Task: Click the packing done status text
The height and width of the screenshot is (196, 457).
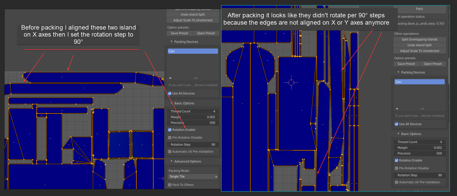Action: coord(421,24)
